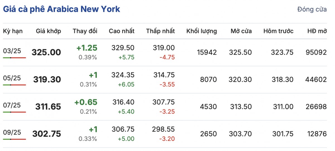Click the 'Khối lượng' column header

[202, 31]
